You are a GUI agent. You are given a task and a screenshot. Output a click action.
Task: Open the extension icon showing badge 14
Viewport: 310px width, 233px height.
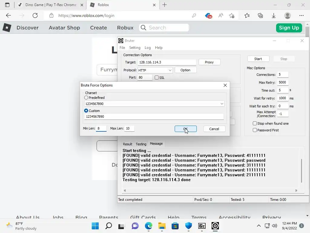[208, 16]
